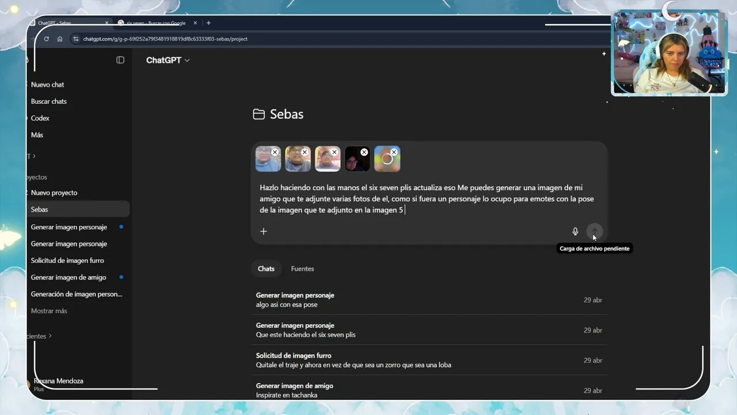
Task: Open chat 'Que este haciendo el six seven plis'
Action: click(x=429, y=330)
